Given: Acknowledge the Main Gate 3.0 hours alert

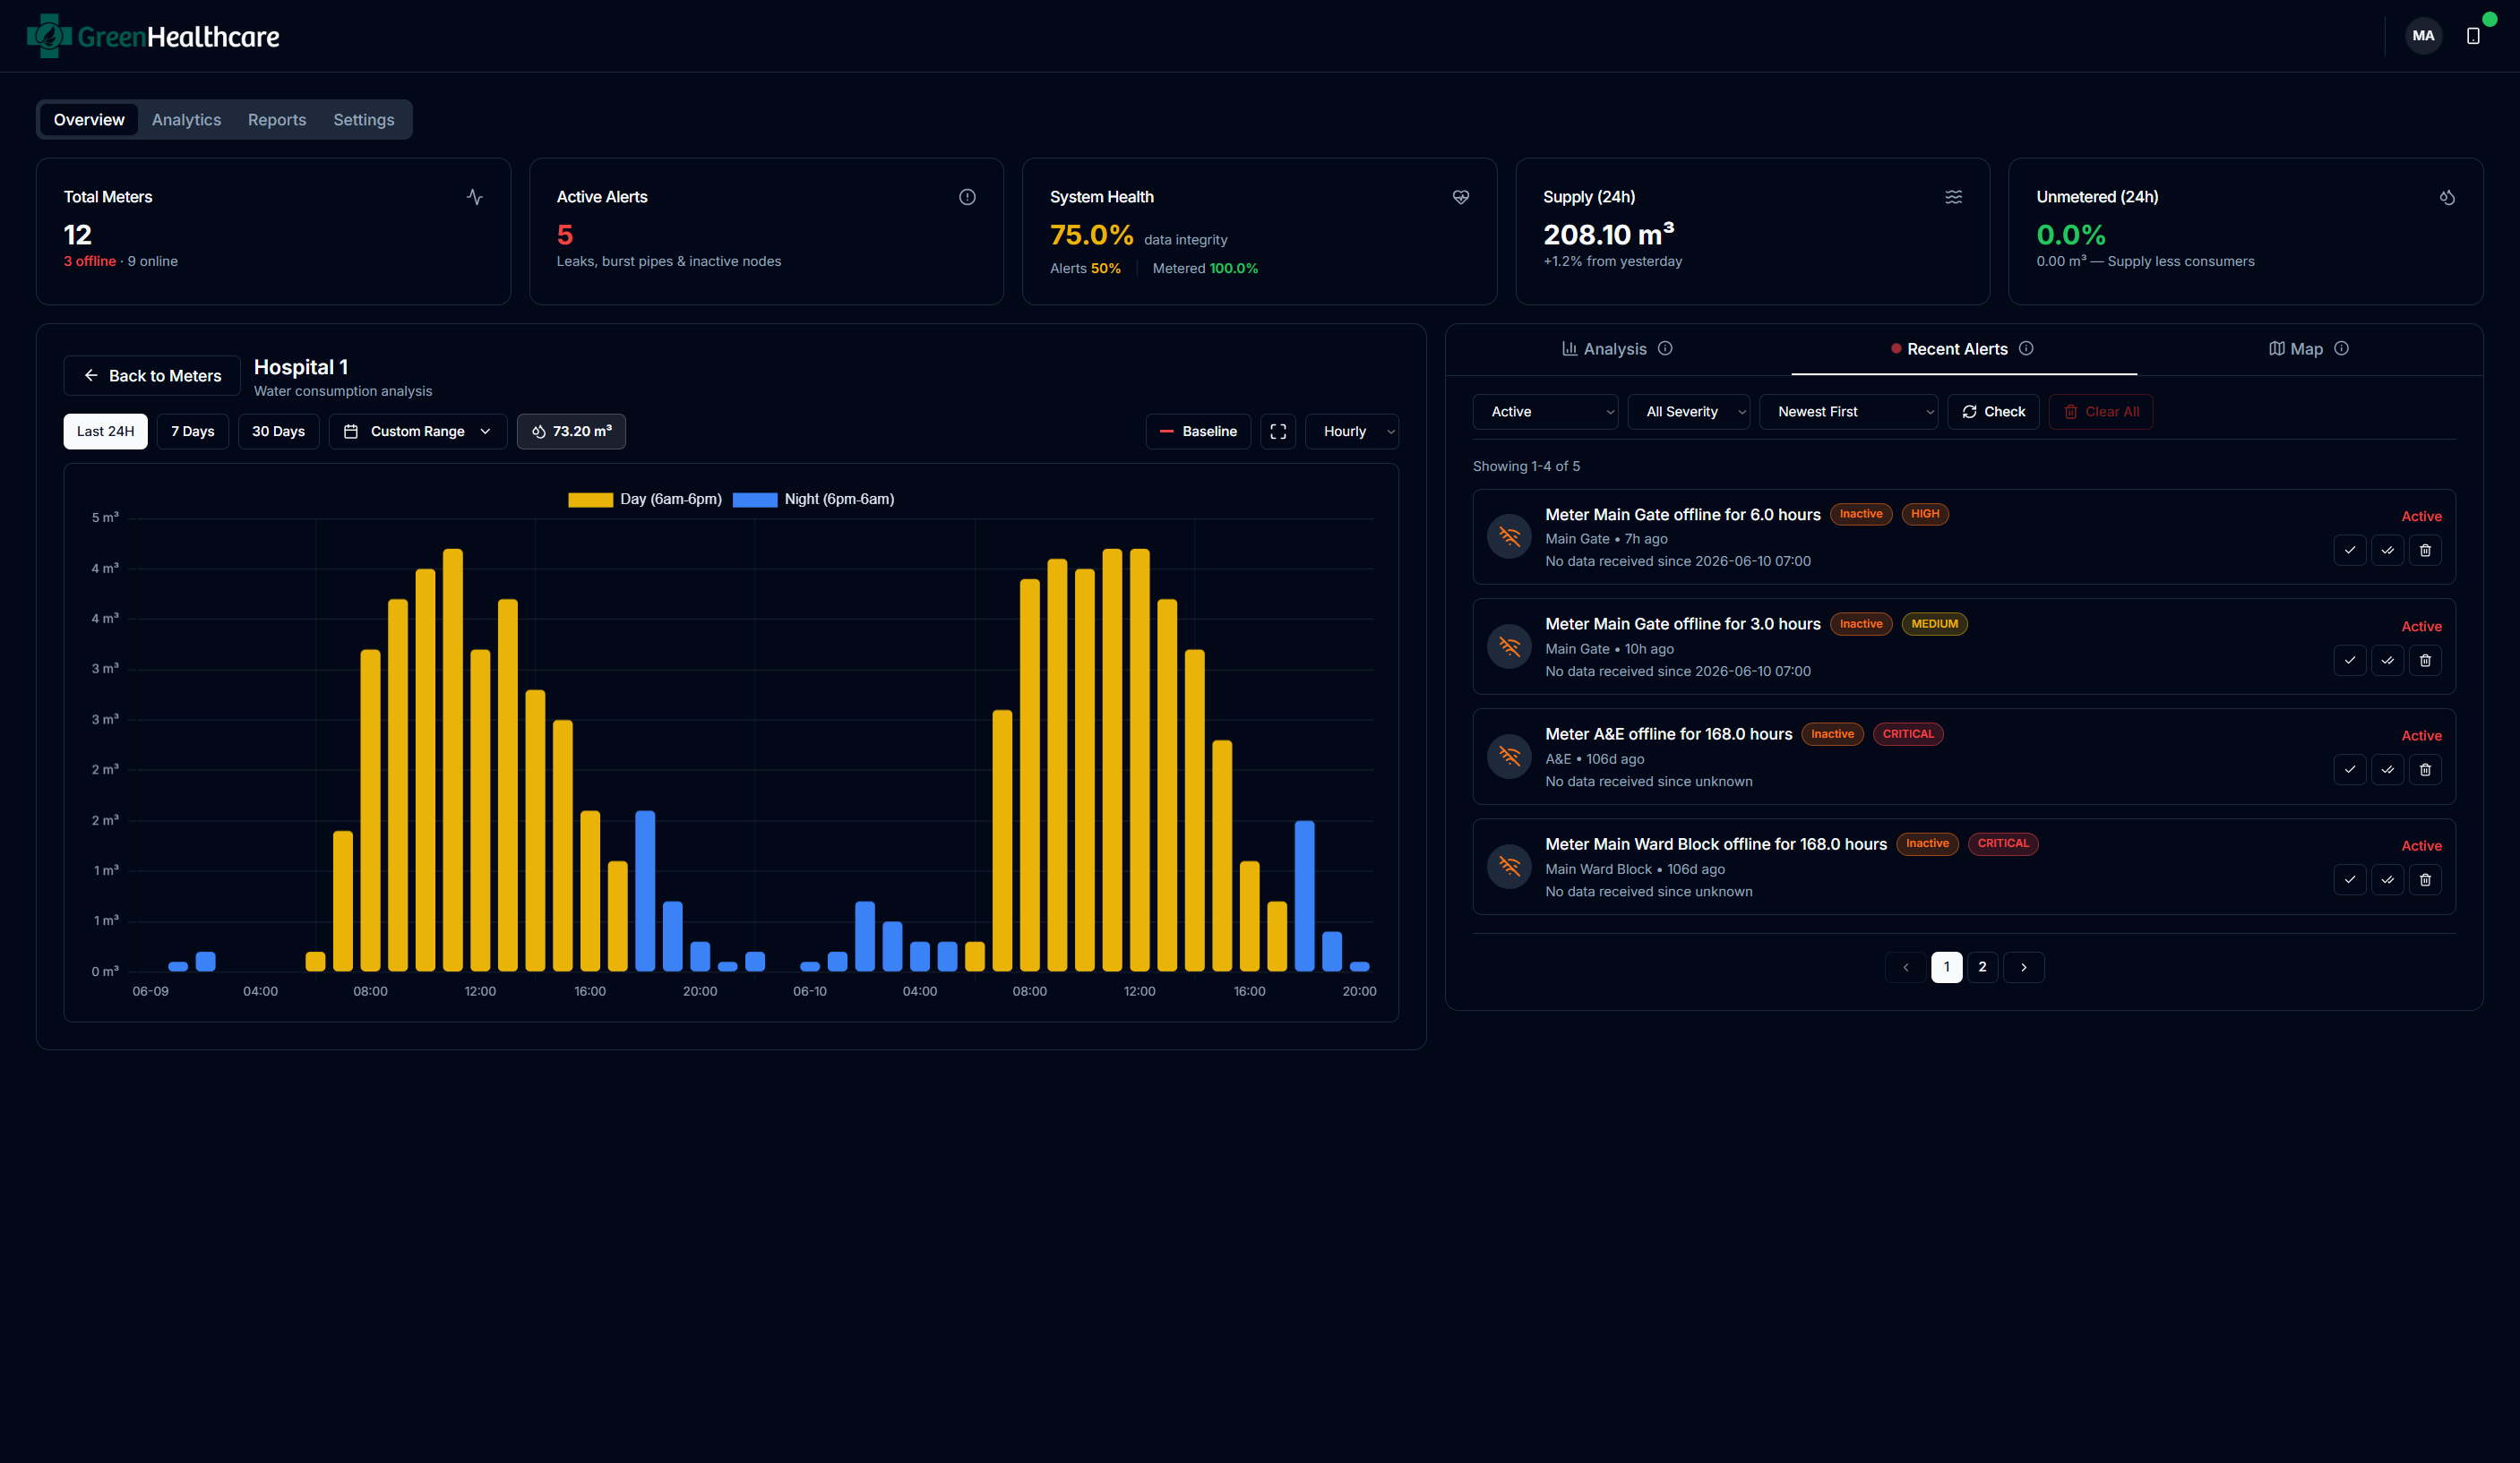Looking at the screenshot, I should coord(2349,661).
